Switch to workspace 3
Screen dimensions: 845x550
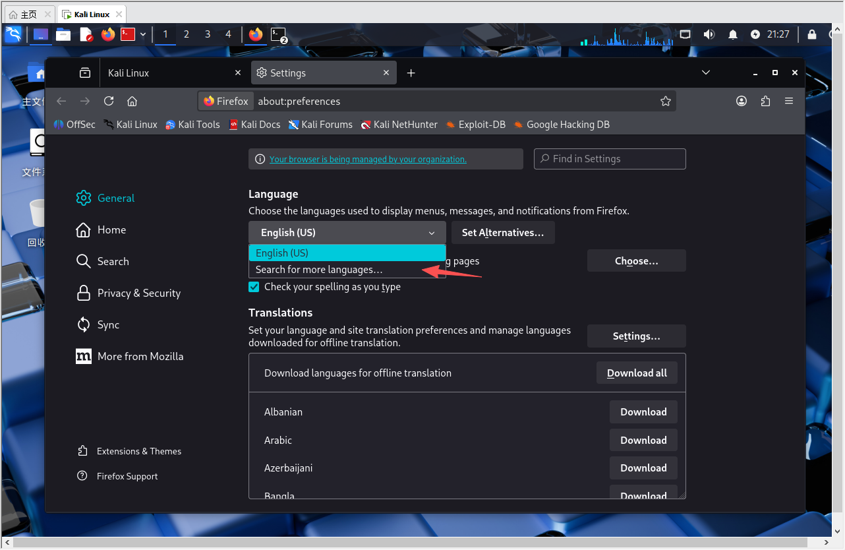pyautogui.click(x=208, y=34)
